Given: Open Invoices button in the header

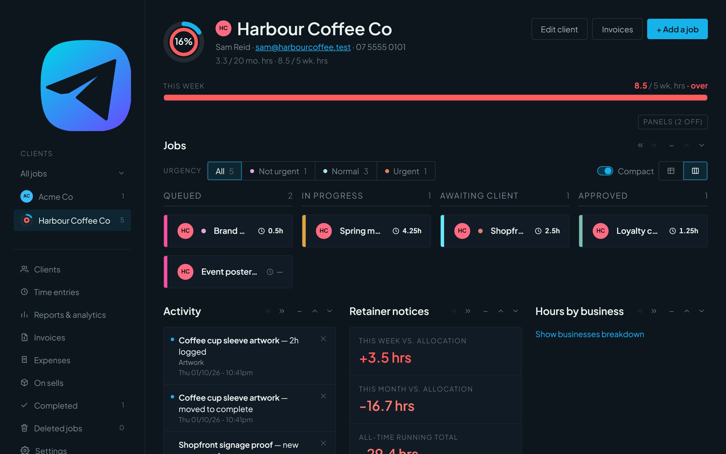Looking at the screenshot, I should point(617,29).
